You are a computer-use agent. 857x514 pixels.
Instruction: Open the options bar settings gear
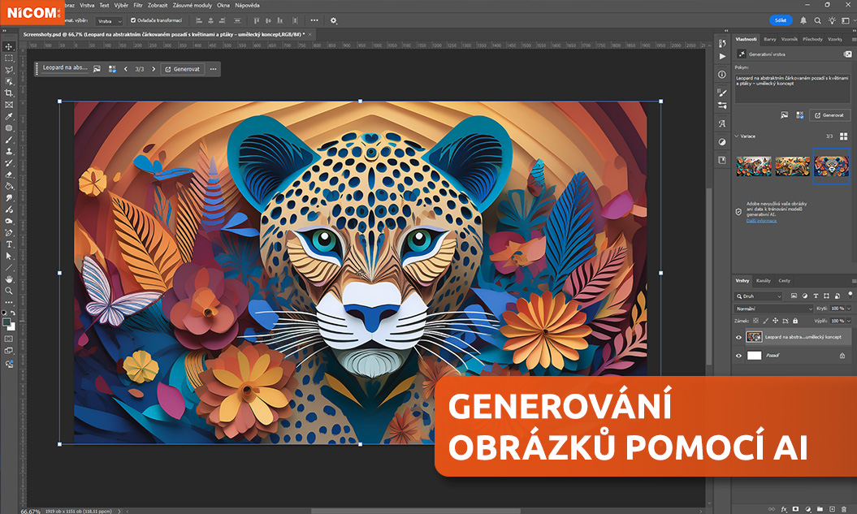[333, 20]
